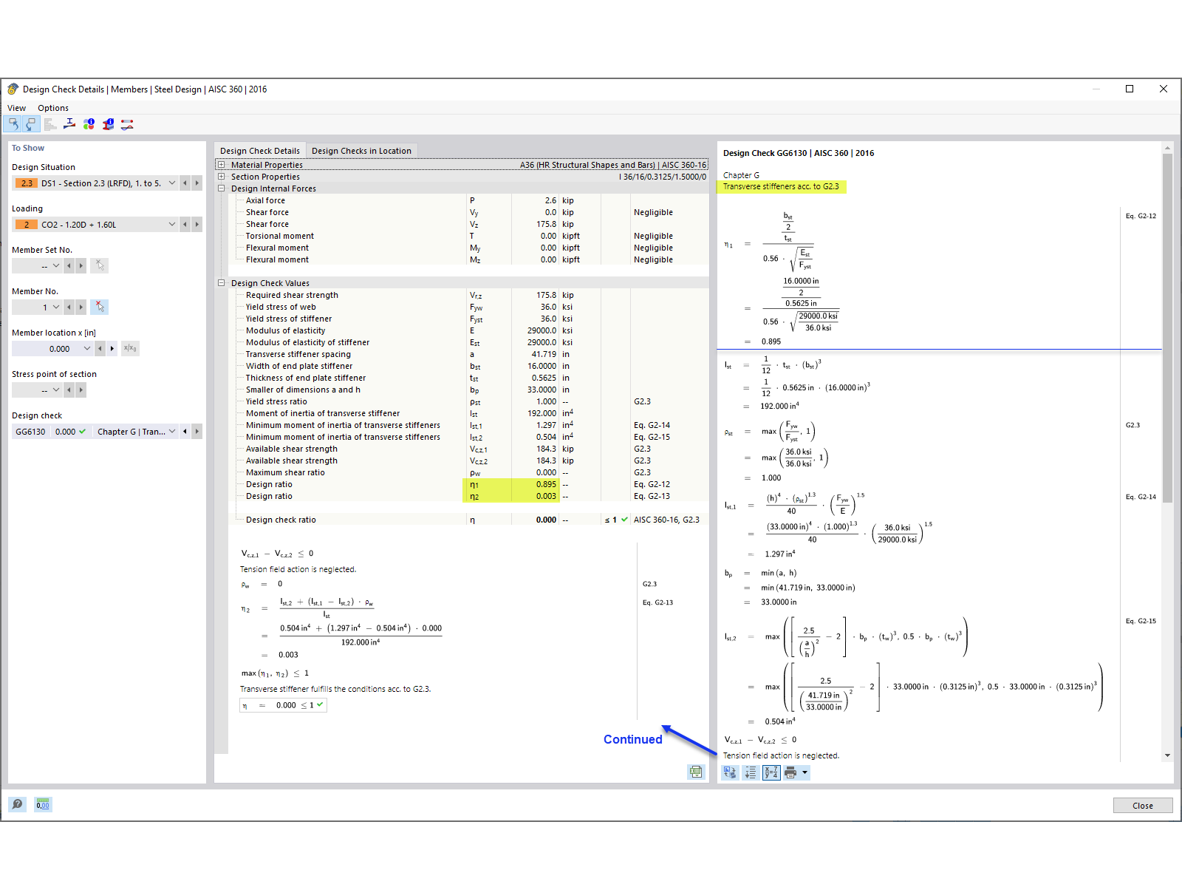Select the η2 Design ratio 0.003 row

click(x=469, y=496)
